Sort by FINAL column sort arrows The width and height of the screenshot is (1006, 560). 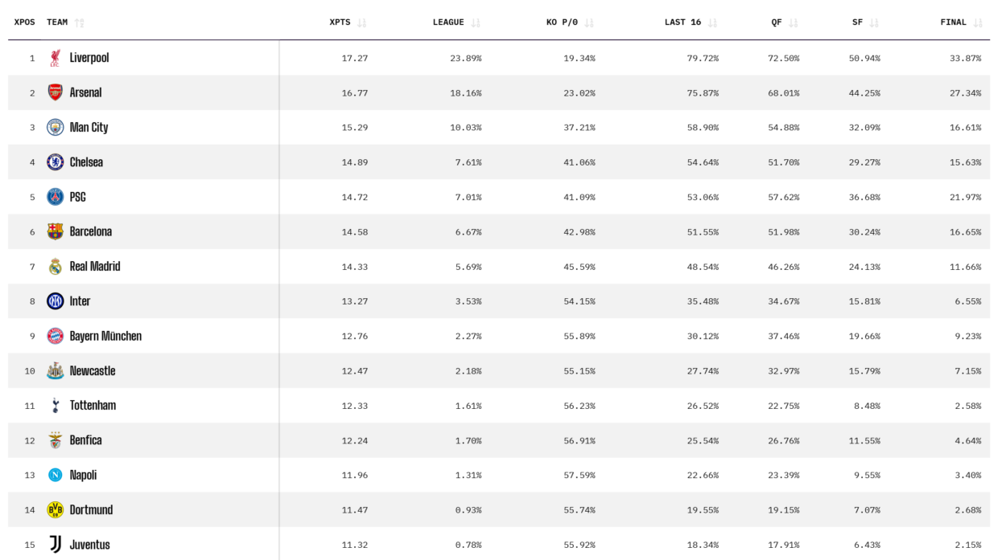tap(978, 22)
